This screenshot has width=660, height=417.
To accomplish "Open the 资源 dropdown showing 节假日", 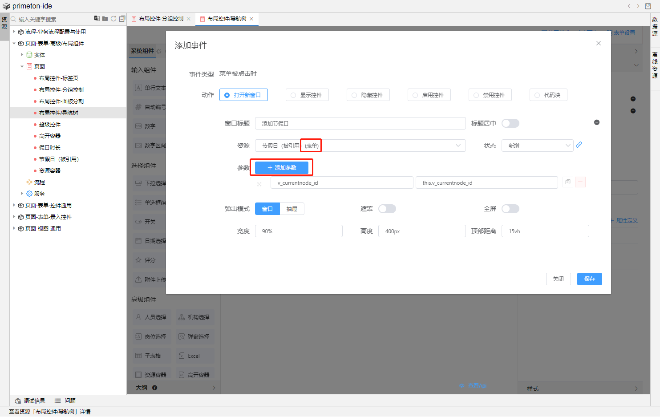I will [x=360, y=146].
